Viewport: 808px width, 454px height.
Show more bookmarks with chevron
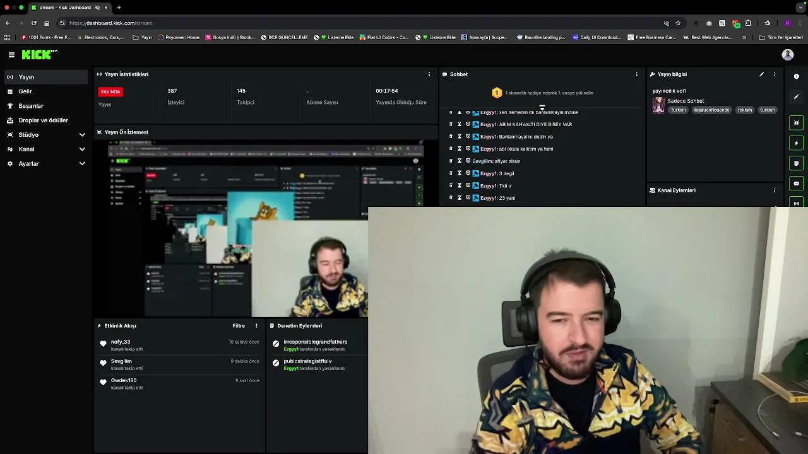[x=744, y=37]
